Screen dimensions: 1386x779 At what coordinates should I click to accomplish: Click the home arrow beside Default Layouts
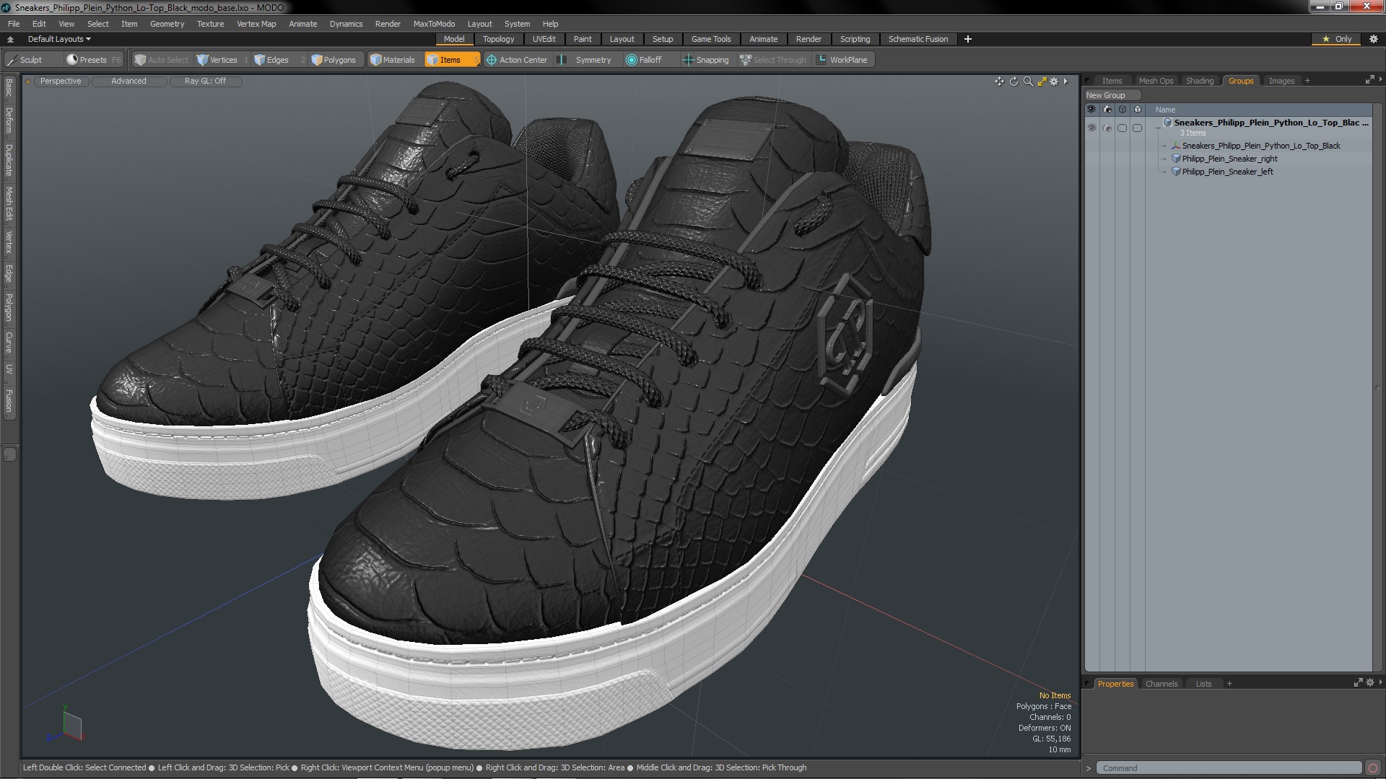coord(10,39)
